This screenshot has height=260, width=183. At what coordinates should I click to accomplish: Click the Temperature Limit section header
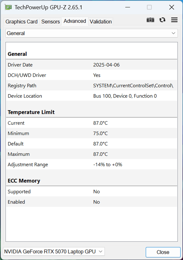pyautogui.click(x=31, y=112)
